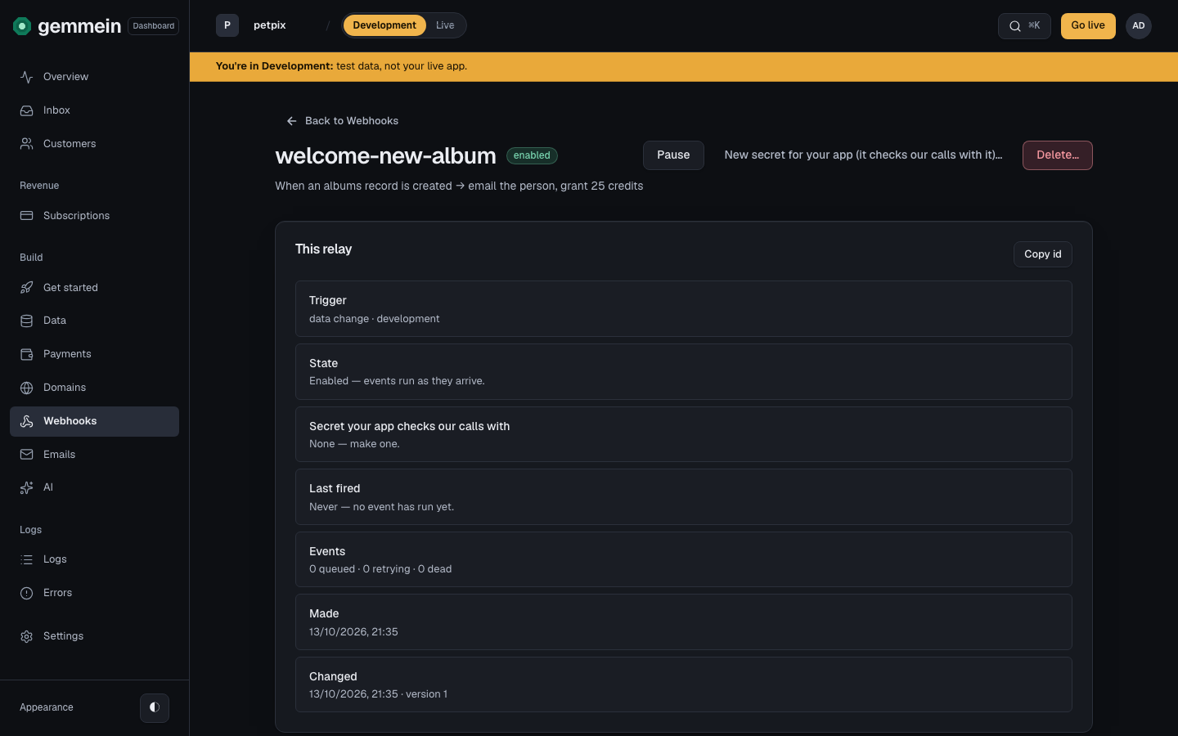Open the AD account avatar menu
The height and width of the screenshot is (736, 1178).
[x=1139, y=25]
